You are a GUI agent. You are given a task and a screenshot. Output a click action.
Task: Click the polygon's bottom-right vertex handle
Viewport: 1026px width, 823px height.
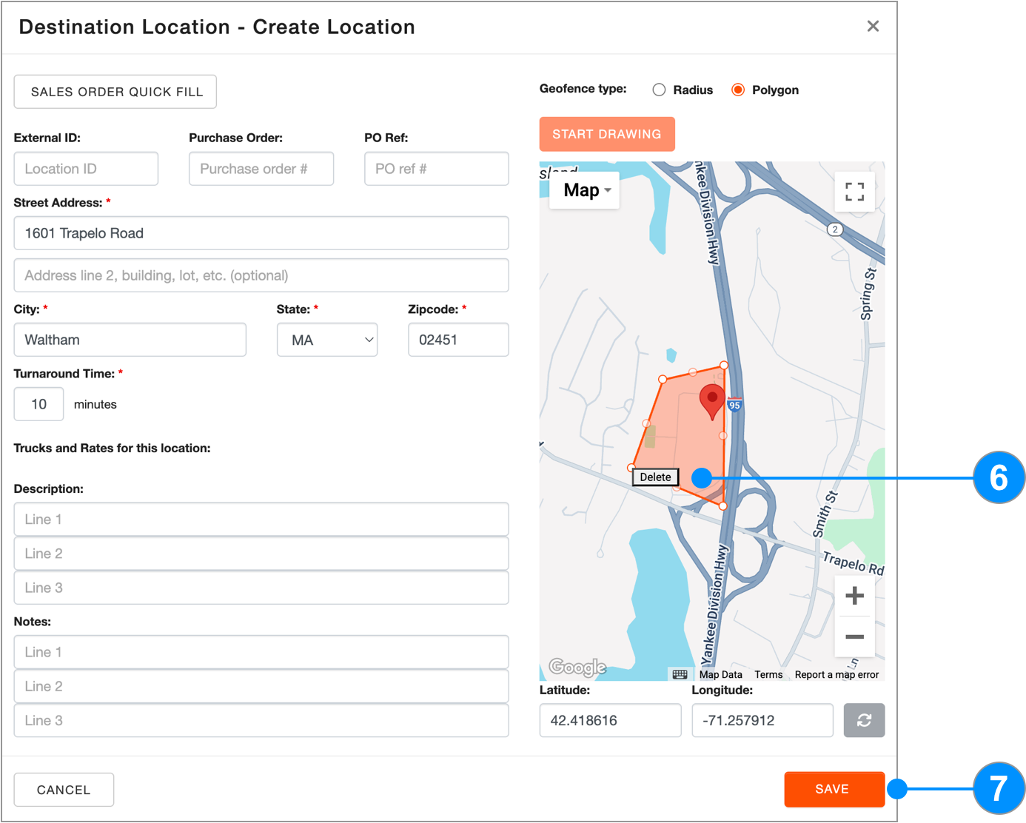[723, 506]
